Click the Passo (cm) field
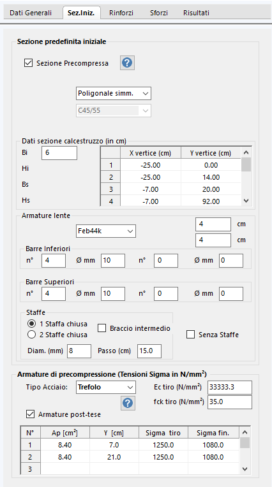This screenshot has width=272, height=487. click(x=149, y=351)
